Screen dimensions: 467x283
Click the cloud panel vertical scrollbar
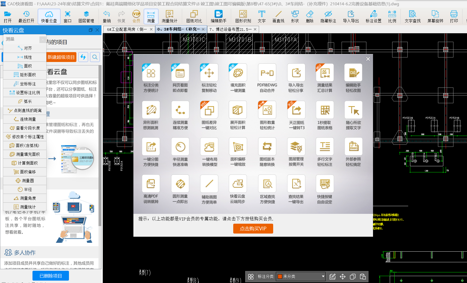100,146
